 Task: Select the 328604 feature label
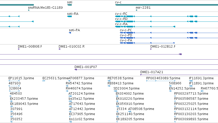coord(15,88)
